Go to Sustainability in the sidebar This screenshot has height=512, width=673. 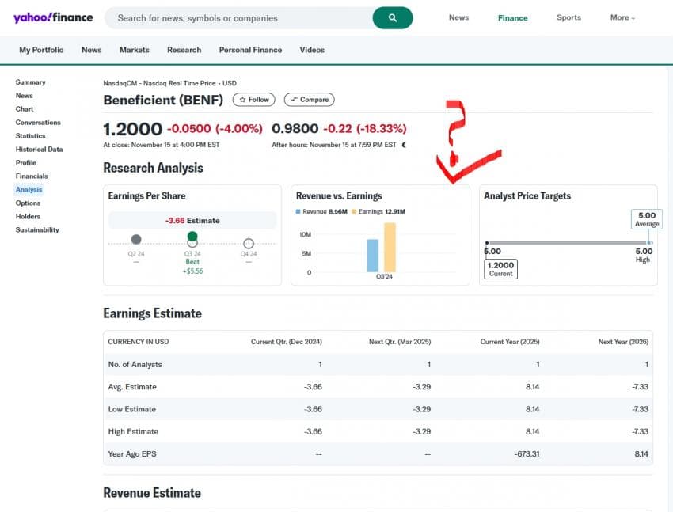37,229
